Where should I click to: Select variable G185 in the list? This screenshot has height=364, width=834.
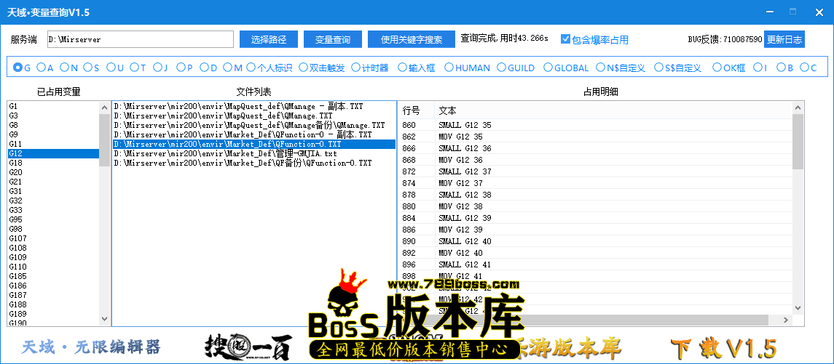53,276
